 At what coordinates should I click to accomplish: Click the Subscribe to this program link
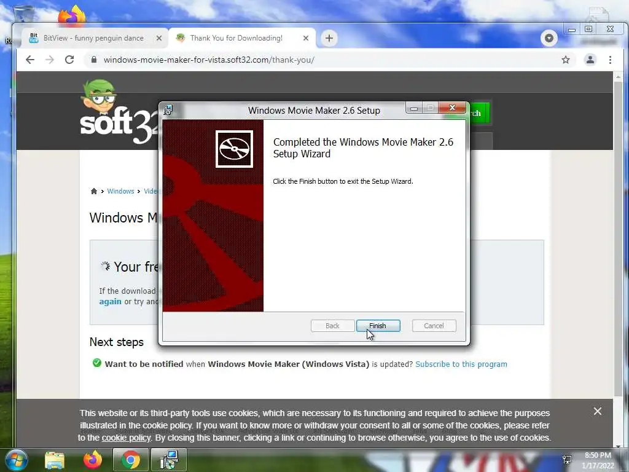pos(461,364)
